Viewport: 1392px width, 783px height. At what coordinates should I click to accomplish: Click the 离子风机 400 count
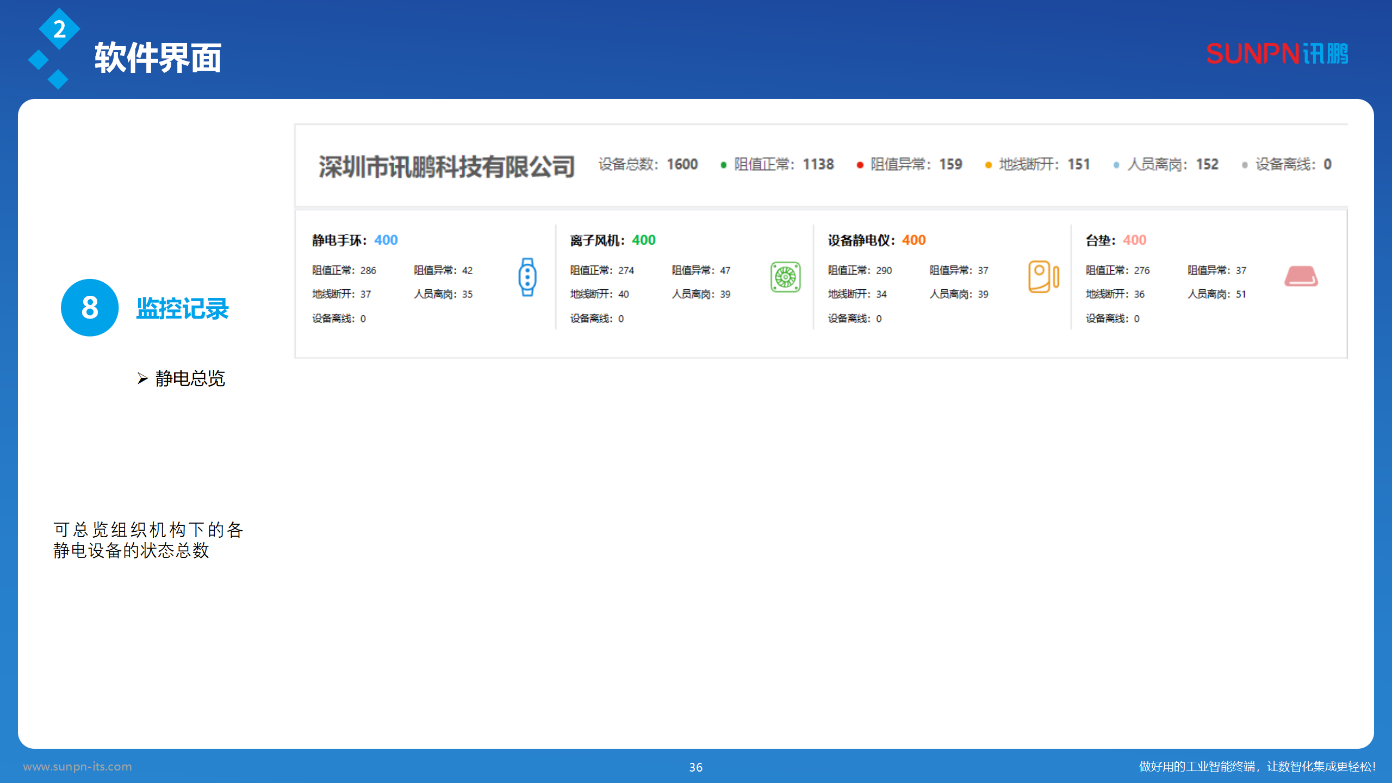(x=643, y=240)
